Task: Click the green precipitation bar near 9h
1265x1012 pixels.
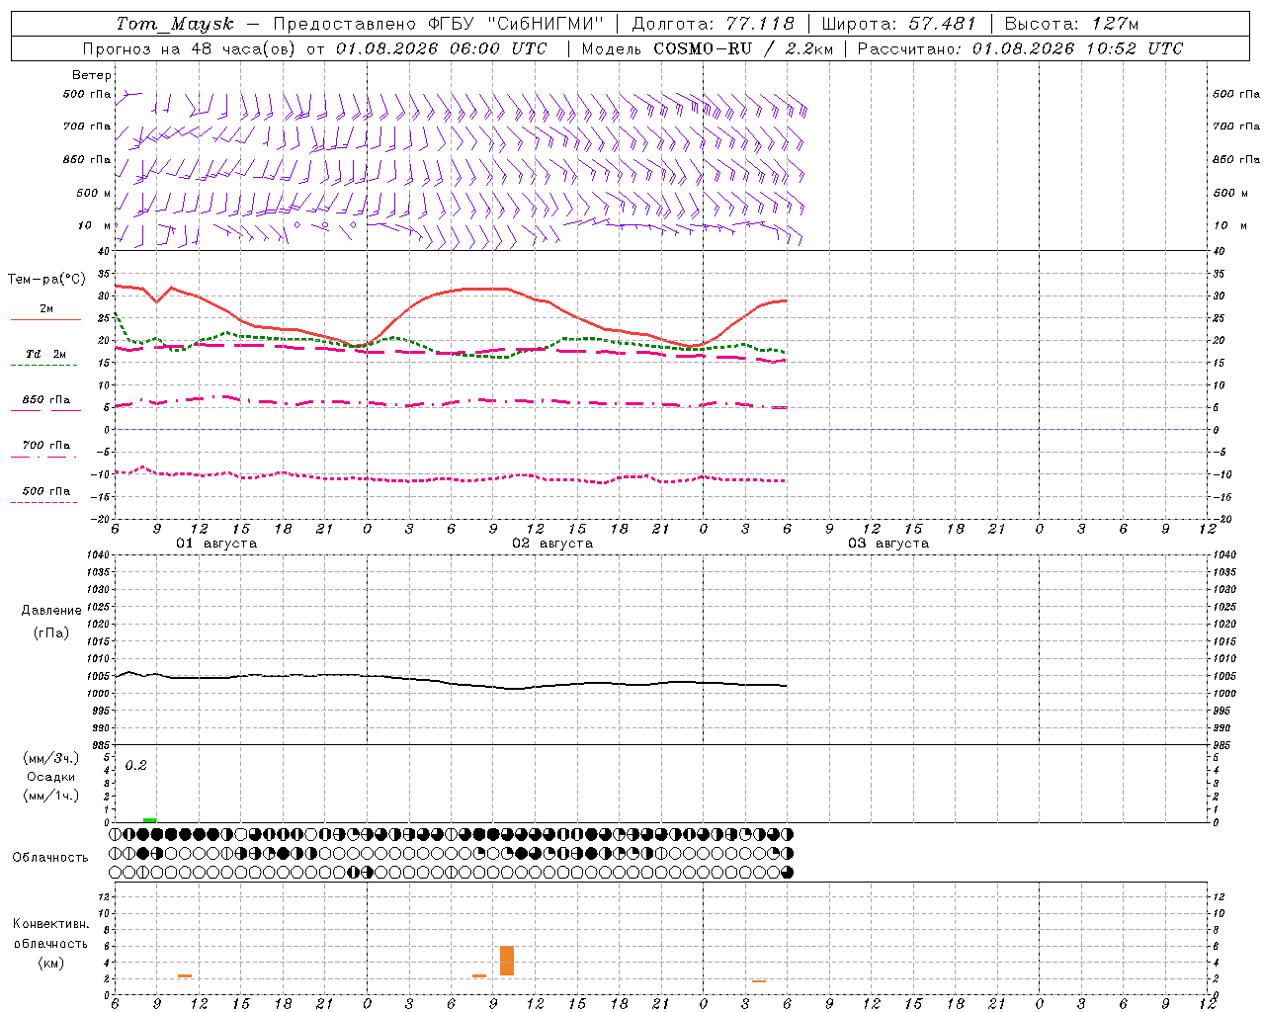Action: pyautogui.click(x=150, y=819)
